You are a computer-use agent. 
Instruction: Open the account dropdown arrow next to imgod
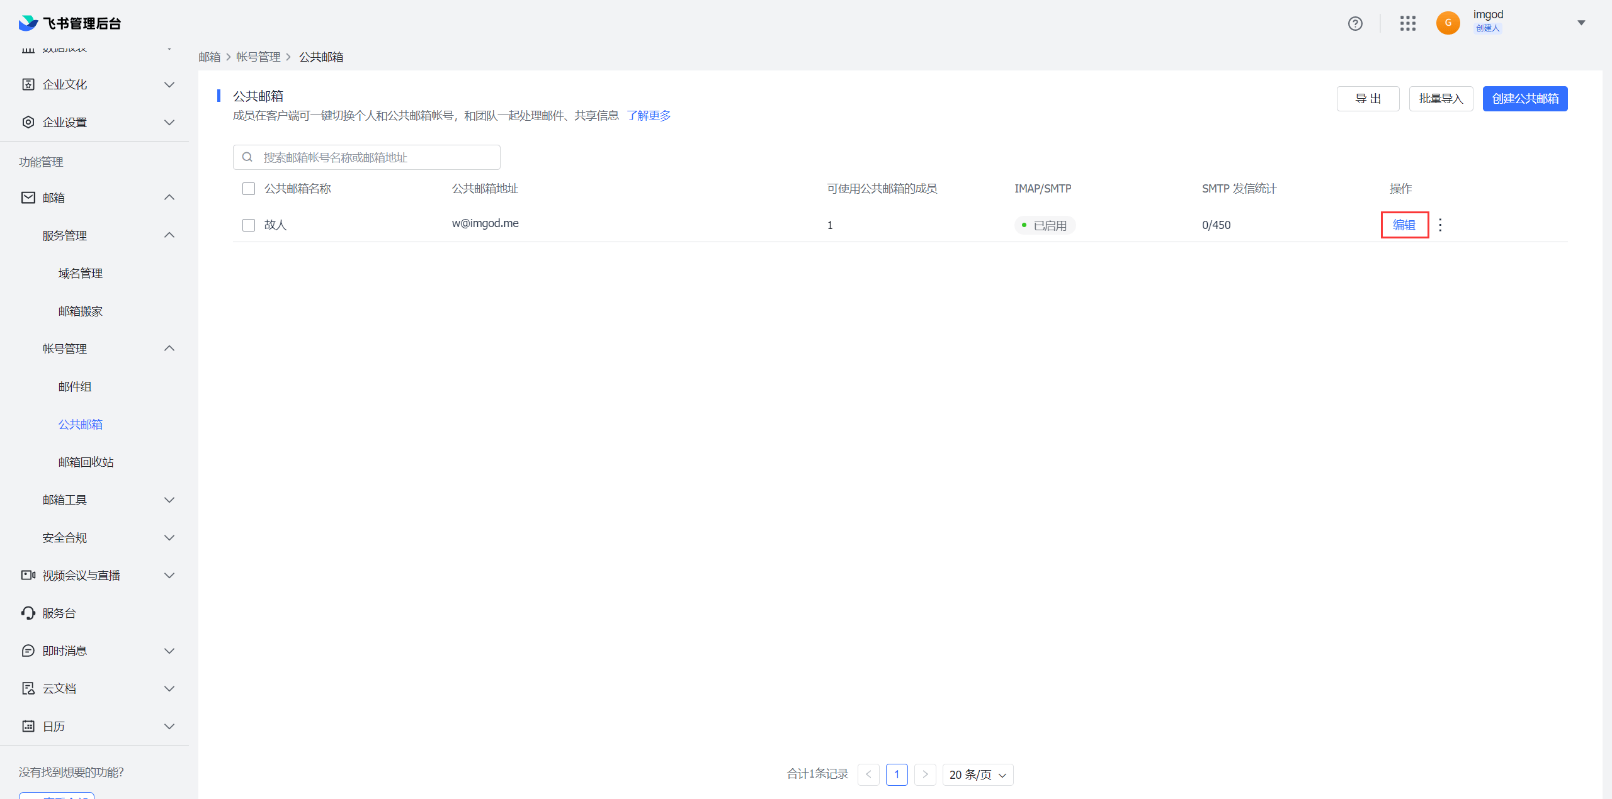coord(1581,23)
